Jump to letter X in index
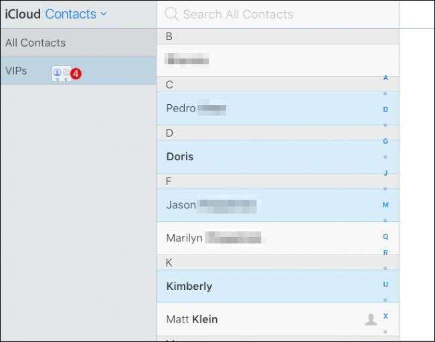The width and height of the screenshot is (435, 342). [x=385, y=316]
